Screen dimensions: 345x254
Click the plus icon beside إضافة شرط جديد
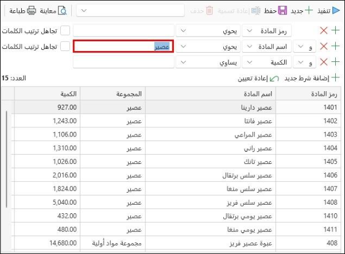pyautogui.click(x=335, y=78)
